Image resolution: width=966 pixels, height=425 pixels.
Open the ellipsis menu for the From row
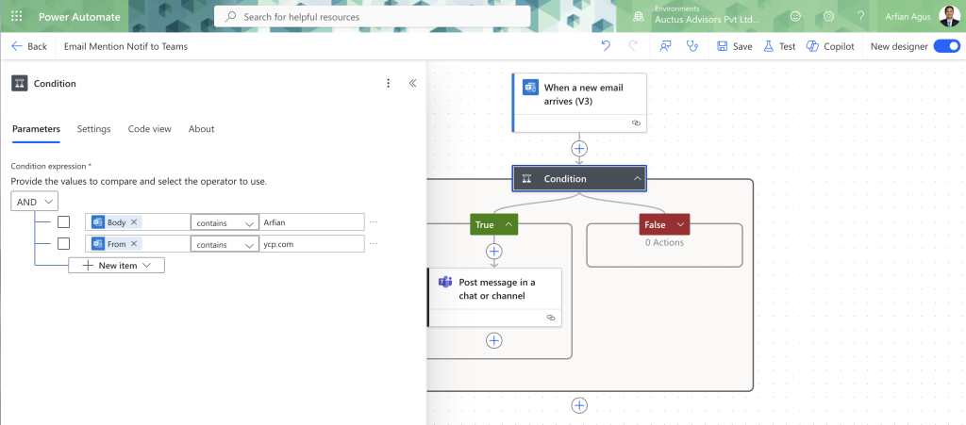click(x=374, y=243)
